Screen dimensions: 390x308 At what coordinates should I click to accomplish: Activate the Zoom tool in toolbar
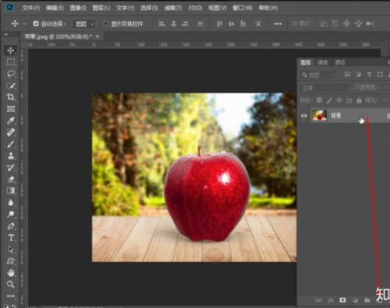pos(10,284)
